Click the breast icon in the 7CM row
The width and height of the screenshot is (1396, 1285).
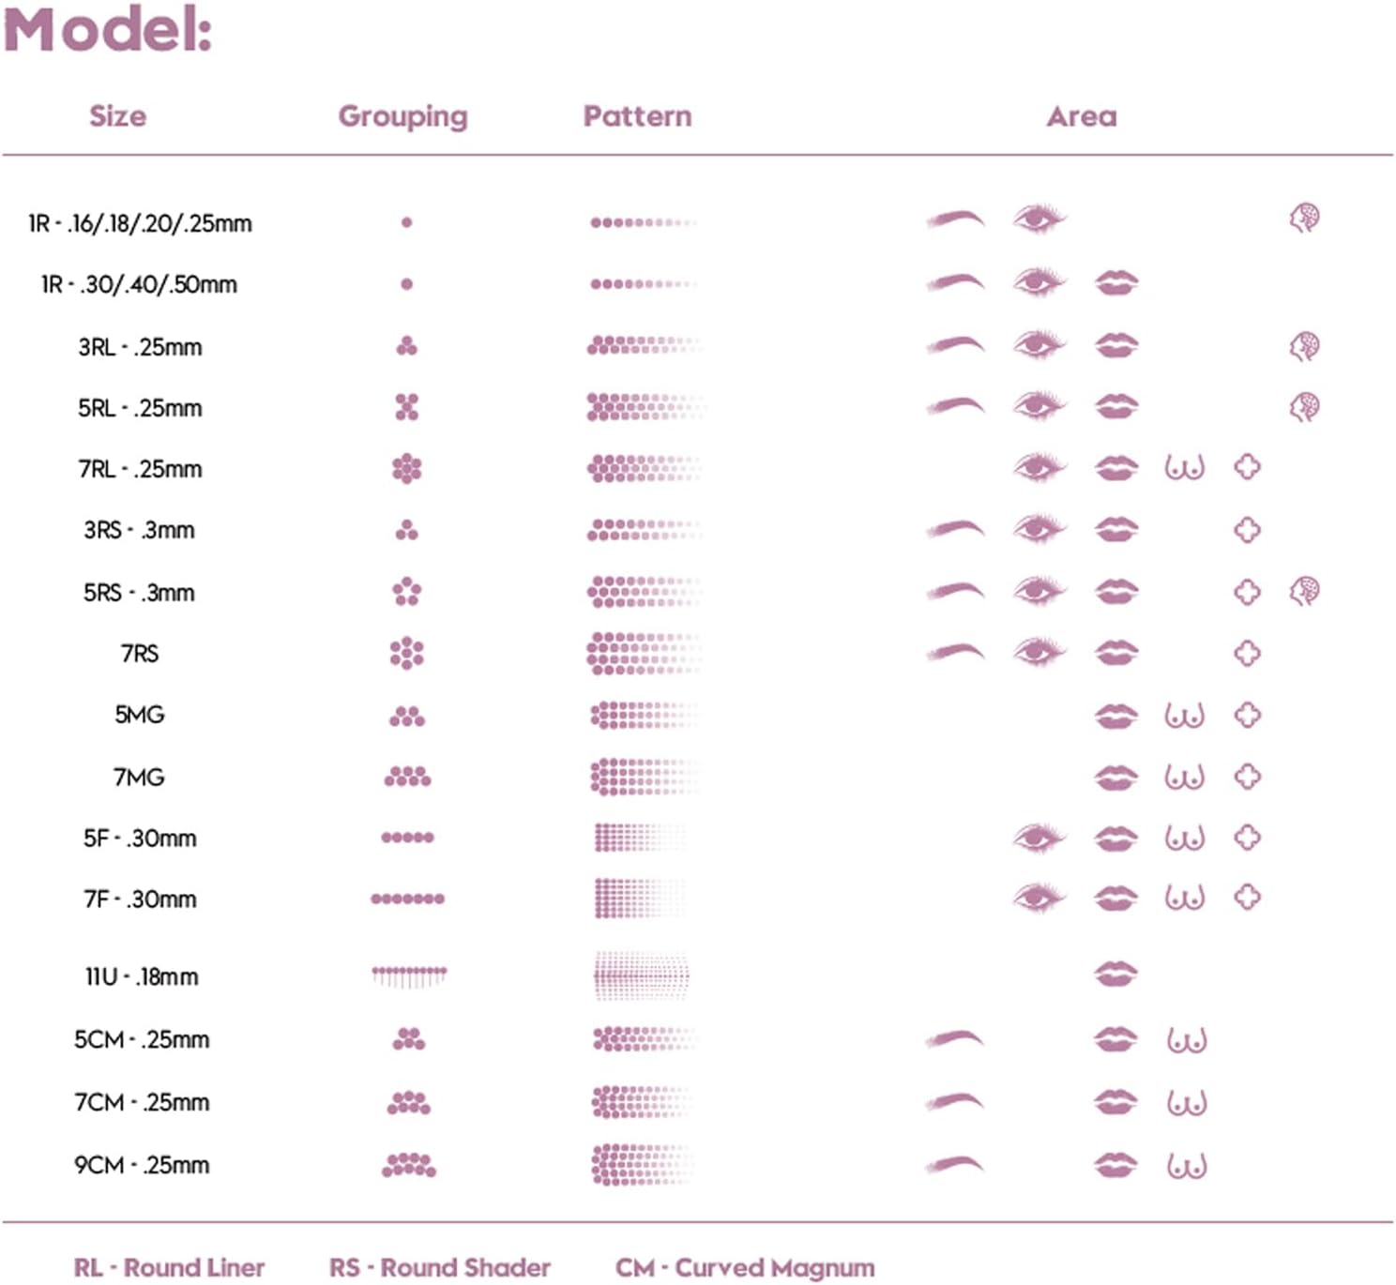(1187, 1103)
